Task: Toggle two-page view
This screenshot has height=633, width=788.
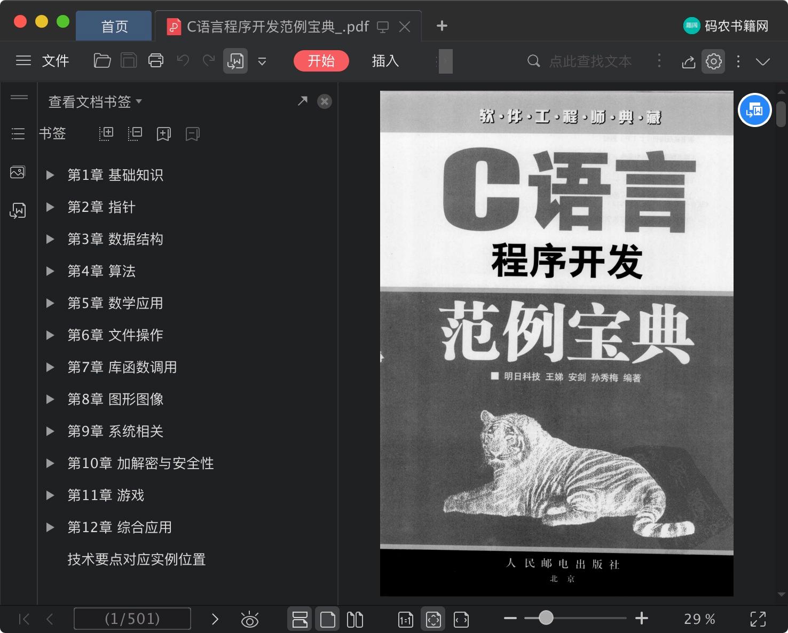Action: (355, 619)
